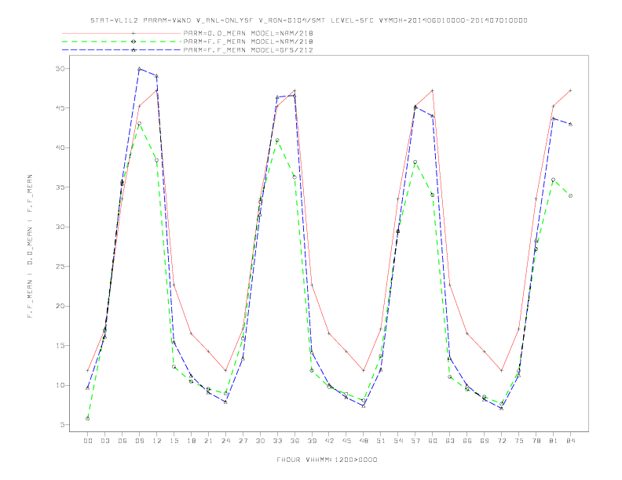Click x-axis tick label 03
Screen dimensions: 622x480
(x=104, y=441)
